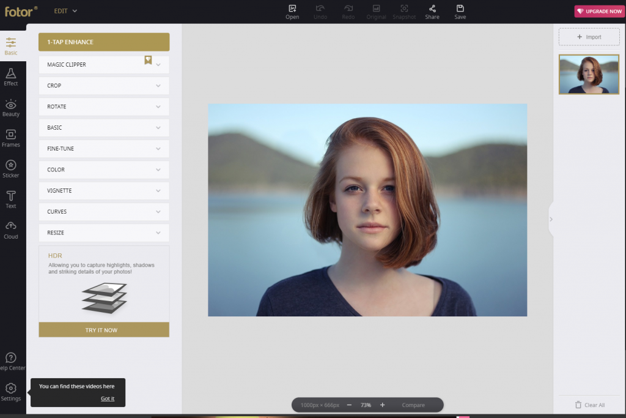Open the Sticker sidebar tool
Image resolution: width=626 pixels, height=418 pixels.
click(11, 169)
